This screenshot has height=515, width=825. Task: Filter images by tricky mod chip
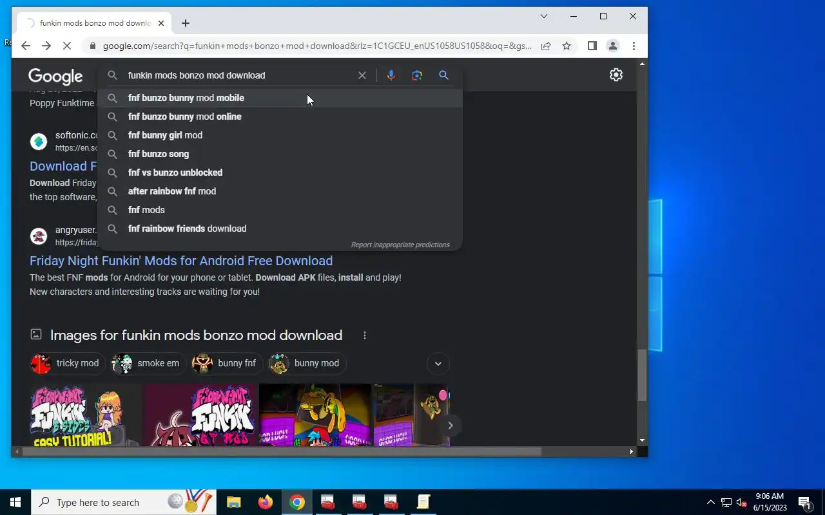click(68, 363)
